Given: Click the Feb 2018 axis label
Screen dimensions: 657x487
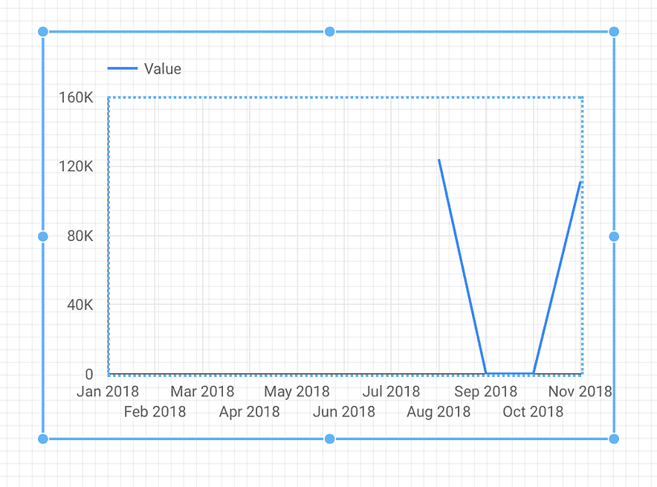Looking at the screenshot, I should [155, 412].
